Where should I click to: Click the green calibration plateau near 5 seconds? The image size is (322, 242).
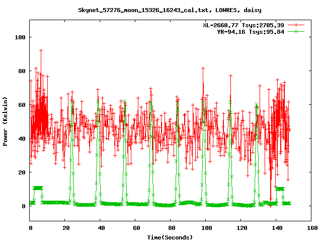point(38,188)
